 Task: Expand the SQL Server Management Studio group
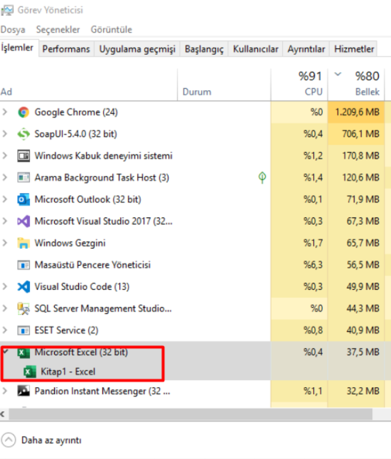click(x=5, y=308)
